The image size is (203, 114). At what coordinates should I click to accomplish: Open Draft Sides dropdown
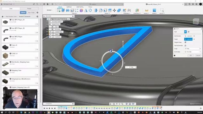click(x=193, y=52)
